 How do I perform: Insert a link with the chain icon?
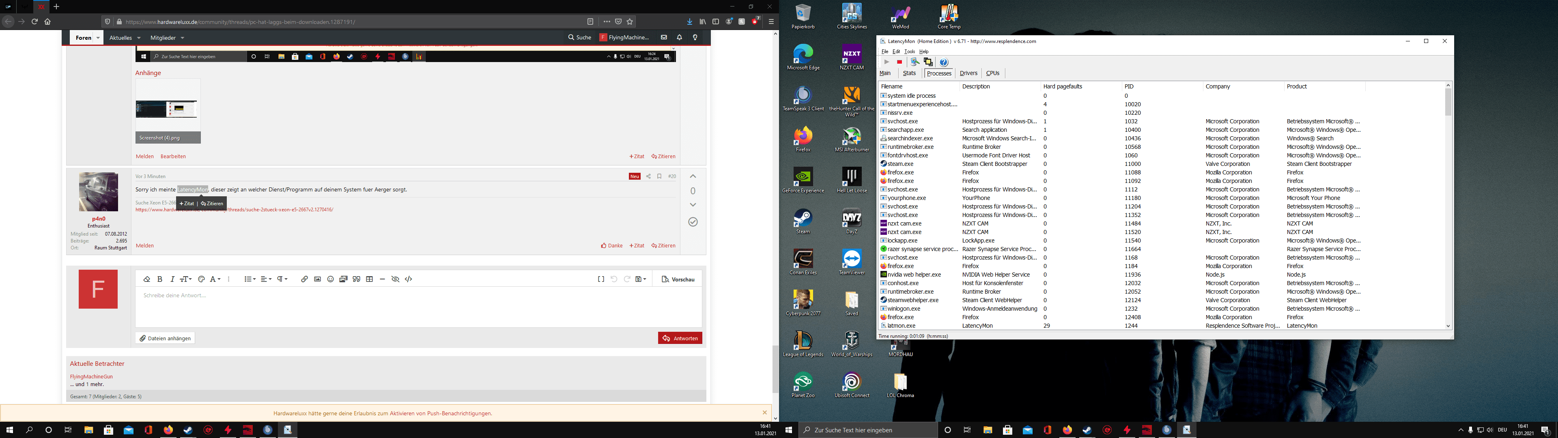pyautogui.click(x=304, y=279)
